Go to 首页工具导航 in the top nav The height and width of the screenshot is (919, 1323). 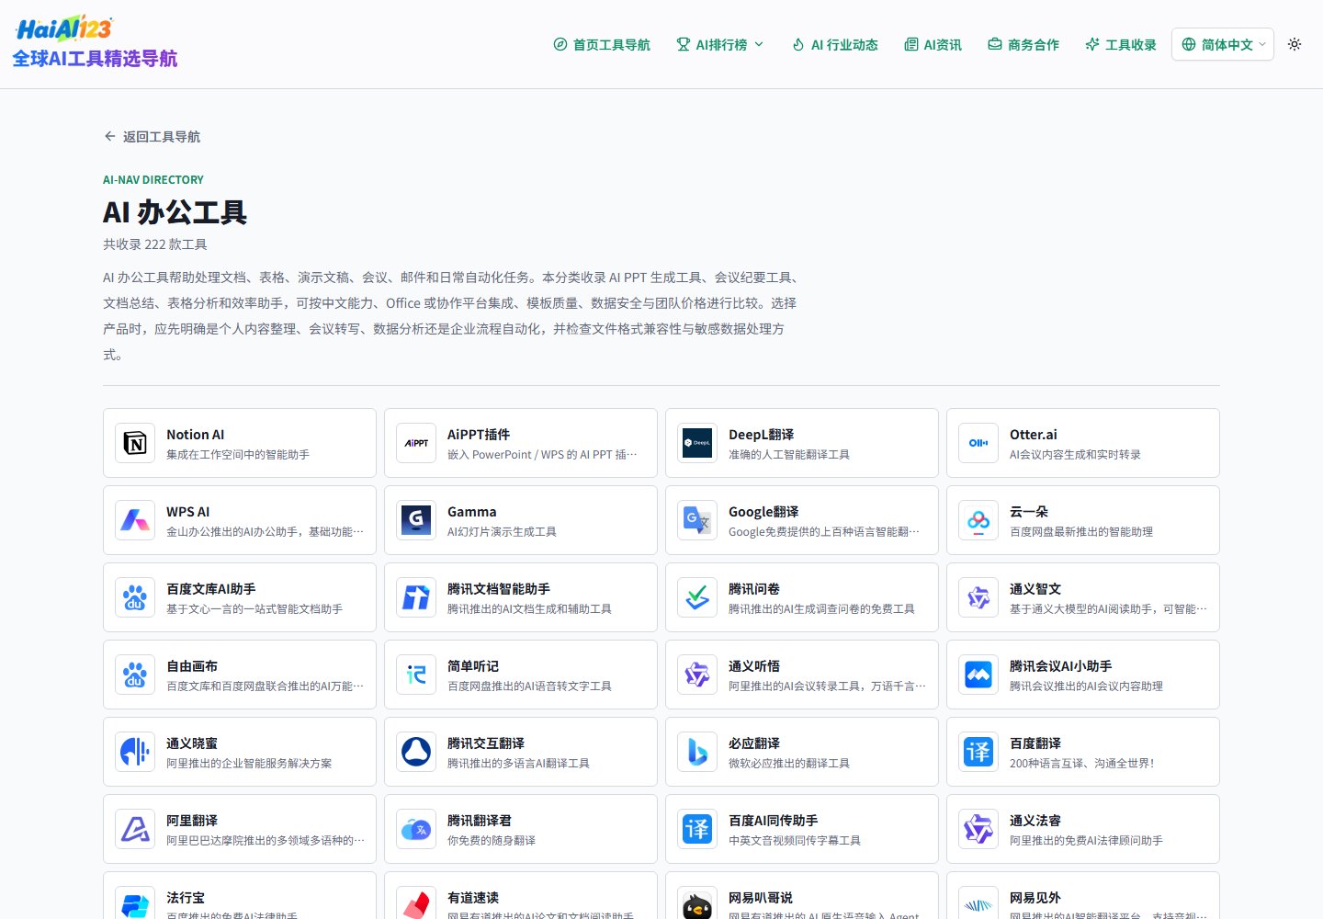(602, 44)
